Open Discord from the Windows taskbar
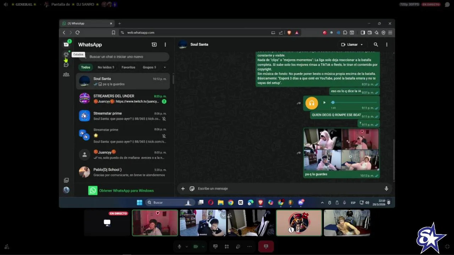This screenshot has width=454, height=255. (301, 203)
